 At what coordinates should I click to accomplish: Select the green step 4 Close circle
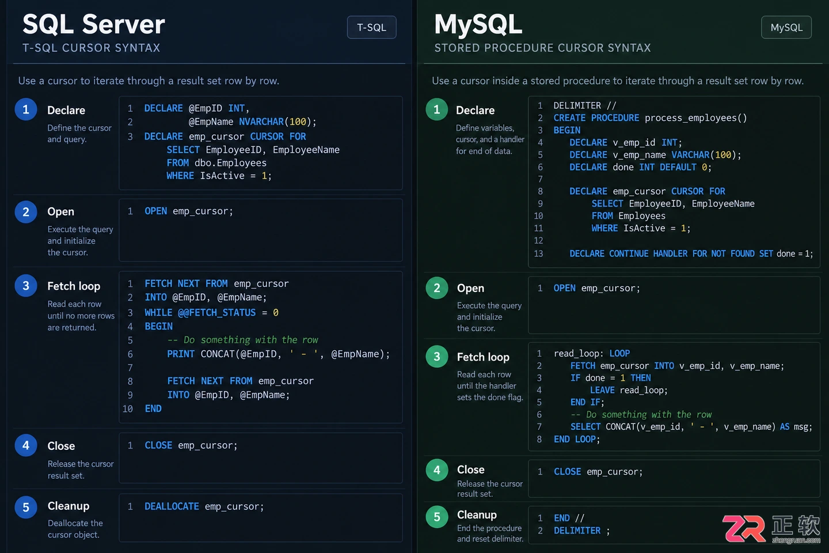[x=437, y=470]
